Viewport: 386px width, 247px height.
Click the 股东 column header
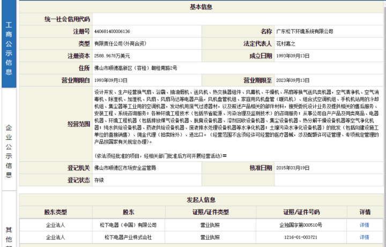[129, 212]
